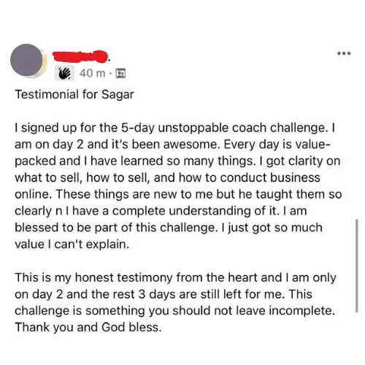Click the word 'Sagar' in the heading
This screenshot has height=365, width=365.
(x=118, y=95)
